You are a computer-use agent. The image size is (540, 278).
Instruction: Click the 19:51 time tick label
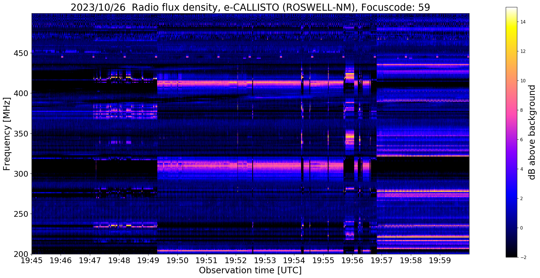(207, 260)
